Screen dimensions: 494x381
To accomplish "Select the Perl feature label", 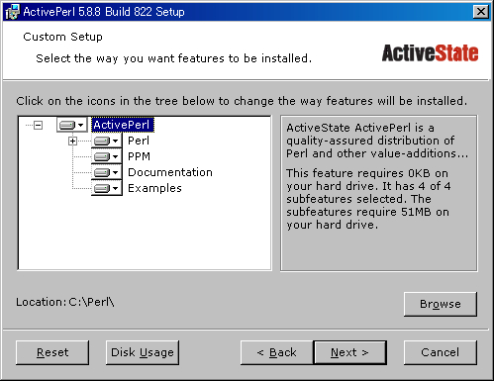I will click(139, 141).
